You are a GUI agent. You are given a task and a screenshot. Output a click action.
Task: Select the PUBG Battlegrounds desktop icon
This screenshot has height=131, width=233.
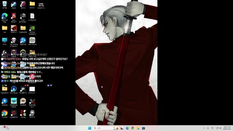(23, 16)
